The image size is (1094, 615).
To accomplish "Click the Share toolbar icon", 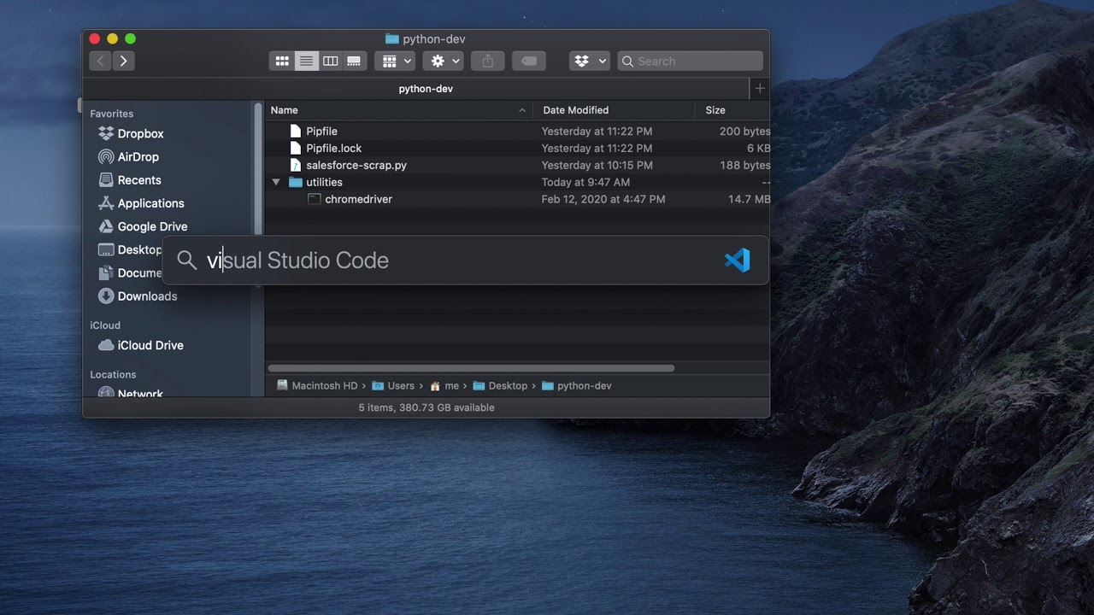I will (488, 61).
